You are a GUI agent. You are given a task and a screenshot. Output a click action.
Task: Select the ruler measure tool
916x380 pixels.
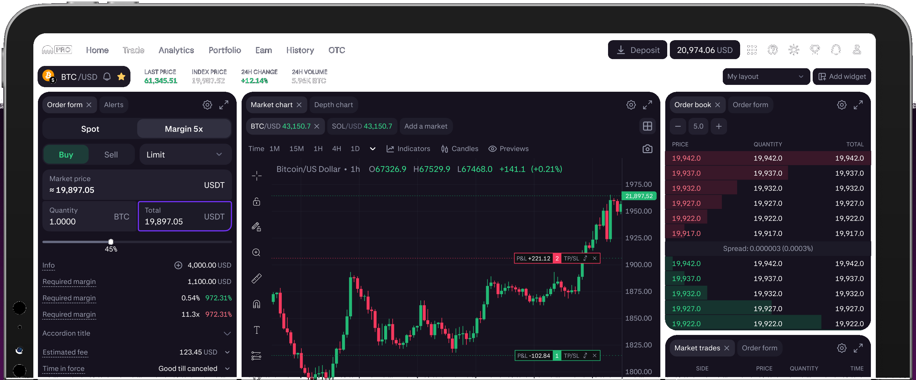pos(257,278)
